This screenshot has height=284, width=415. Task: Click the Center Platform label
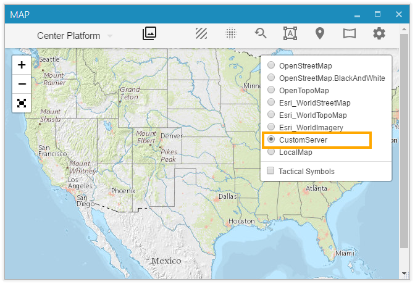click(x=69, y=36)
